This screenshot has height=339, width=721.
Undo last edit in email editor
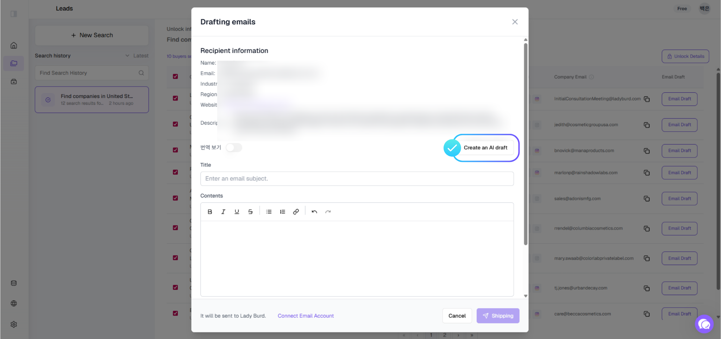(x=314, y=212)
